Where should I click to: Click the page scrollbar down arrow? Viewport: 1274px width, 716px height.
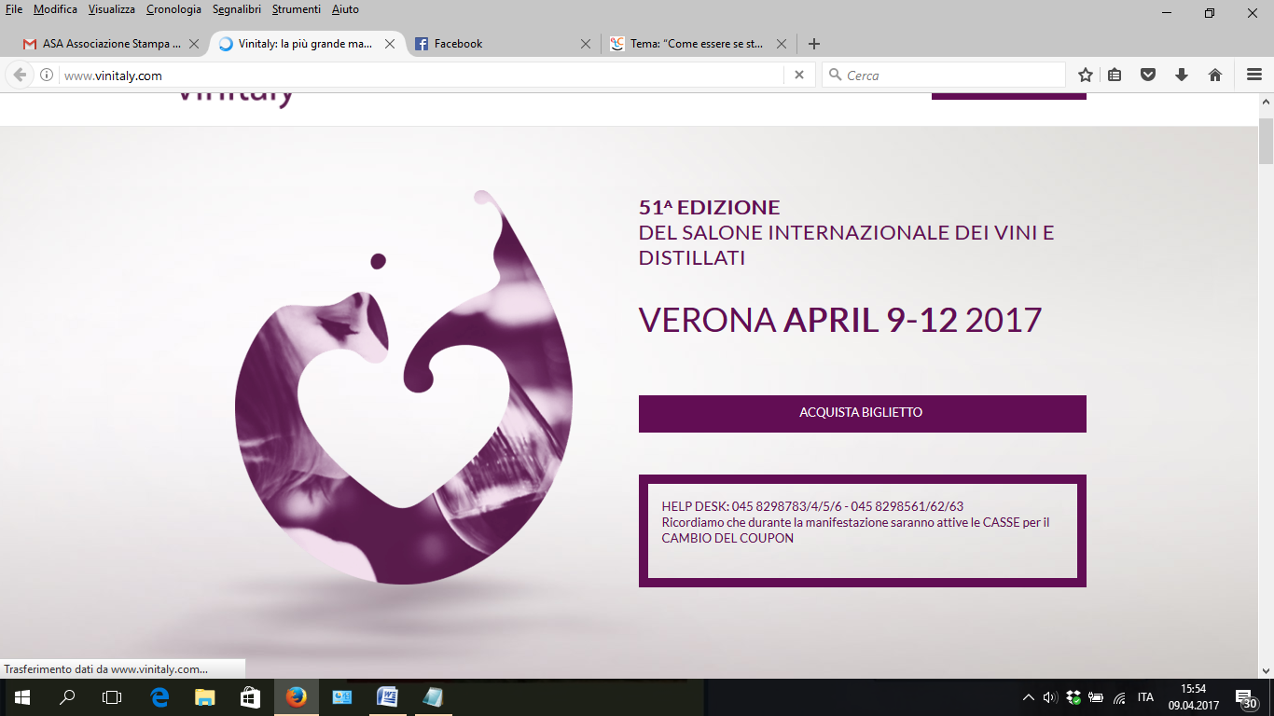click(x=1266, y=669)
